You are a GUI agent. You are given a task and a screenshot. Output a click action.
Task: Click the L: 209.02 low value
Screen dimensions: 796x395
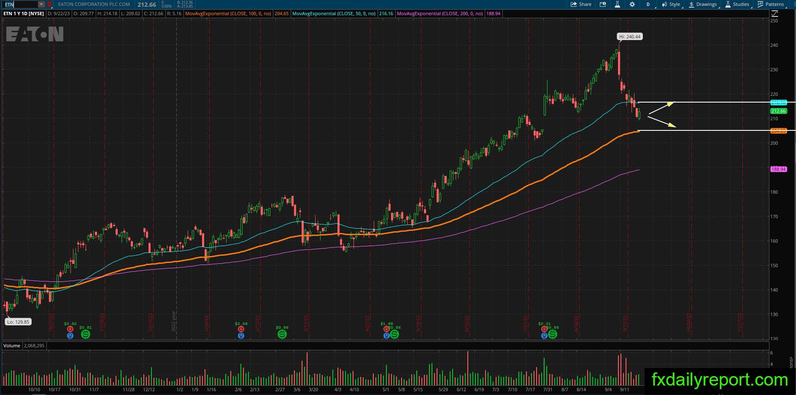(x=130, y=14)
